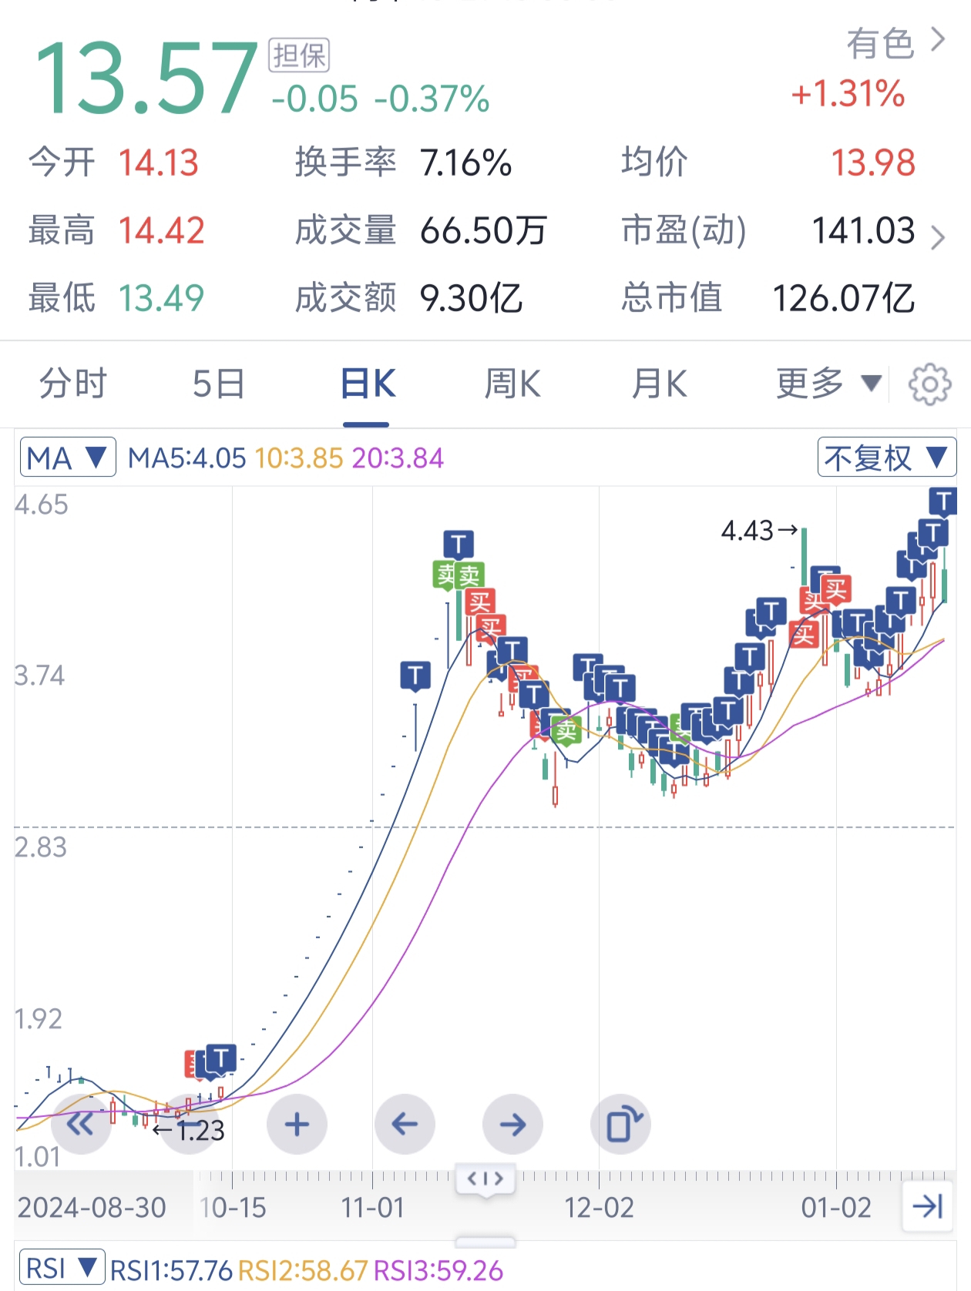Move chart left with arrow button
This screenshot has width=971, height=1291.
[x=405, y=1124]
